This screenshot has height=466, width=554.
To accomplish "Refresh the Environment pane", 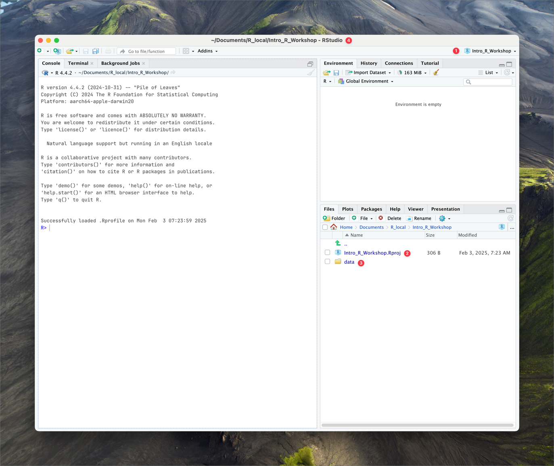I will click(507, 73).
